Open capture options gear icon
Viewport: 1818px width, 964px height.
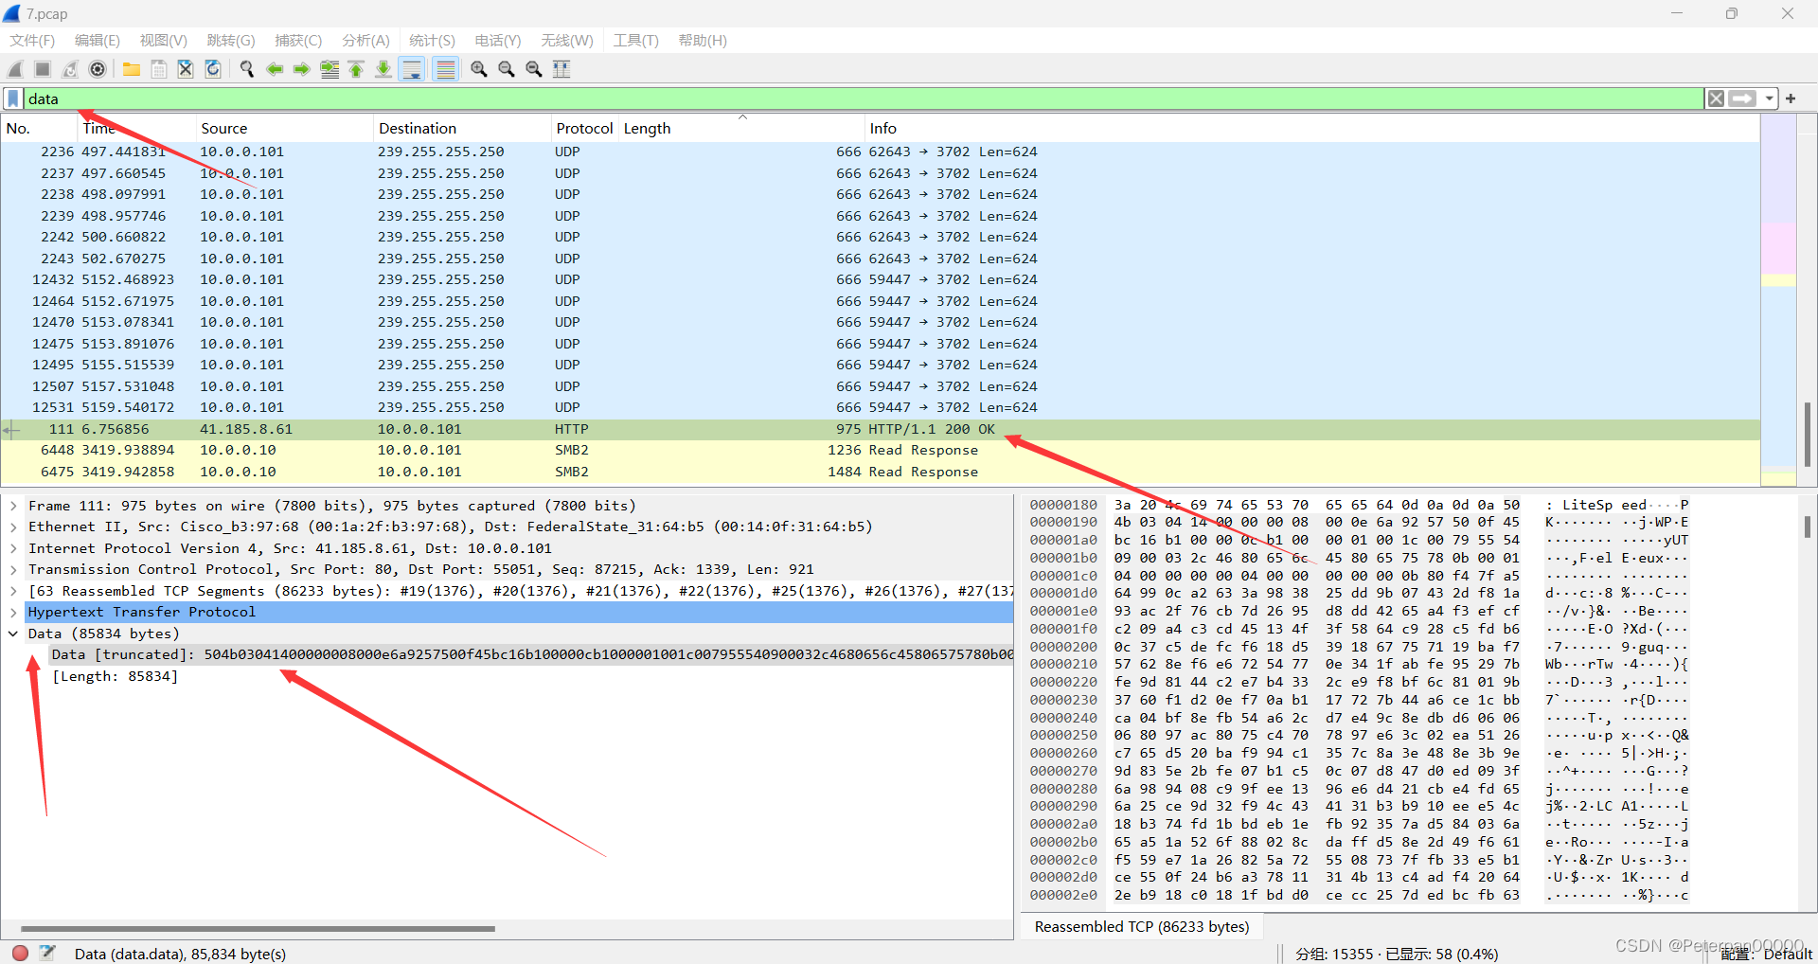[98, 69]
